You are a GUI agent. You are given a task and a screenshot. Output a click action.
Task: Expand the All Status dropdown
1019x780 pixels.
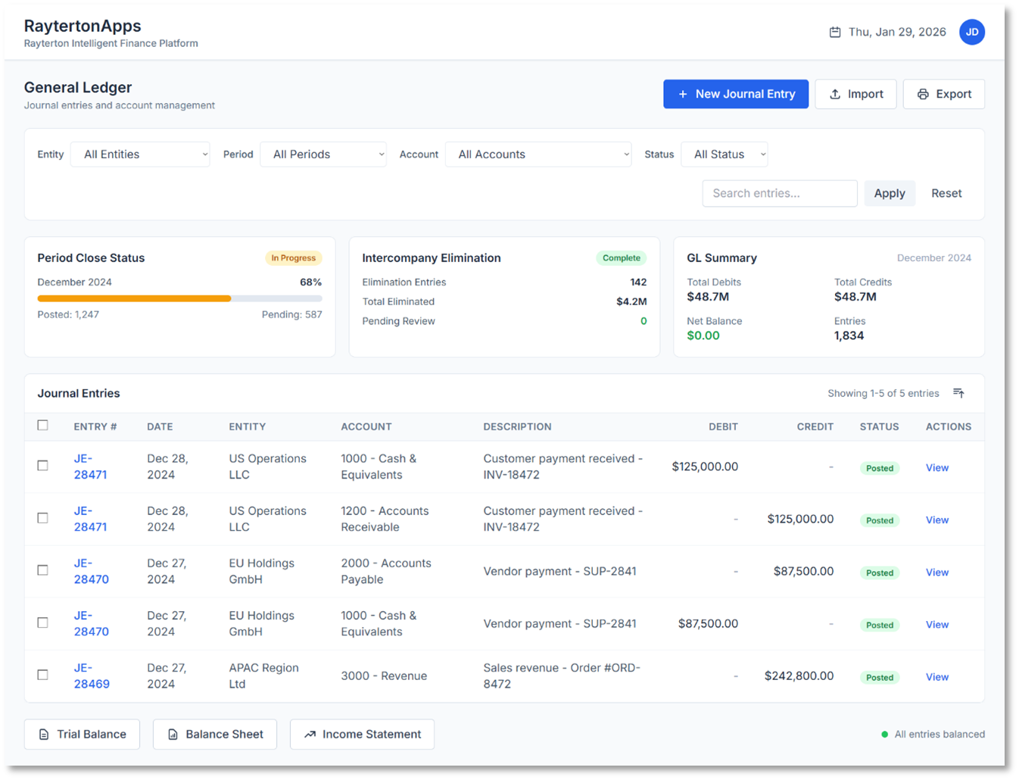(724, 154)
